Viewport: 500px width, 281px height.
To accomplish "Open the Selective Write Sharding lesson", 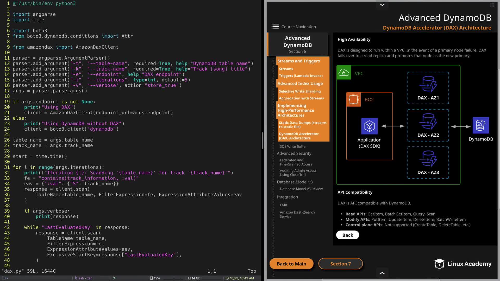I will tap(300, 91).
